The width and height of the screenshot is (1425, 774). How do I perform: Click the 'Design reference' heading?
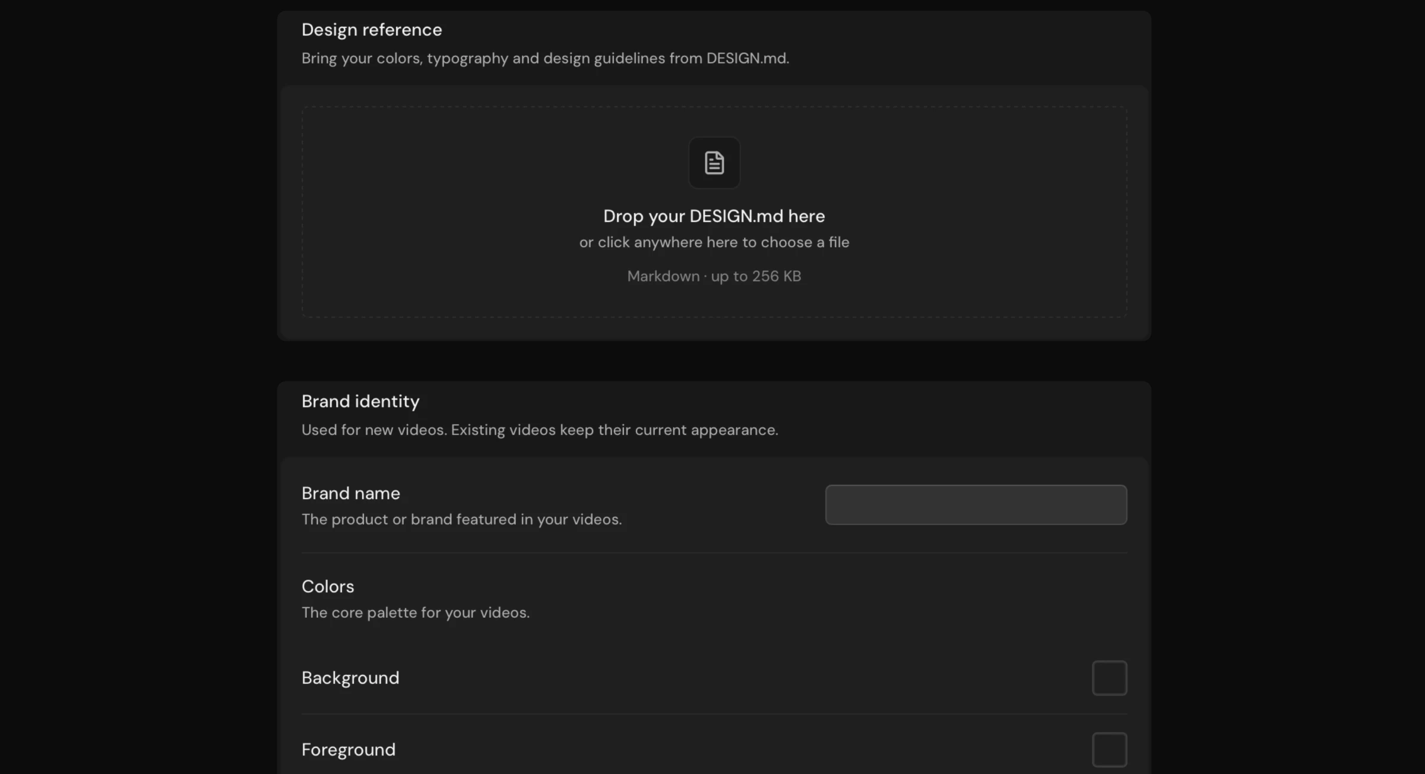(x=372, y=30)
